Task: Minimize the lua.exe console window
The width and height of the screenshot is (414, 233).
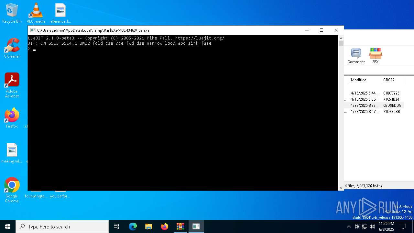Action: click(x=307, y=30)
